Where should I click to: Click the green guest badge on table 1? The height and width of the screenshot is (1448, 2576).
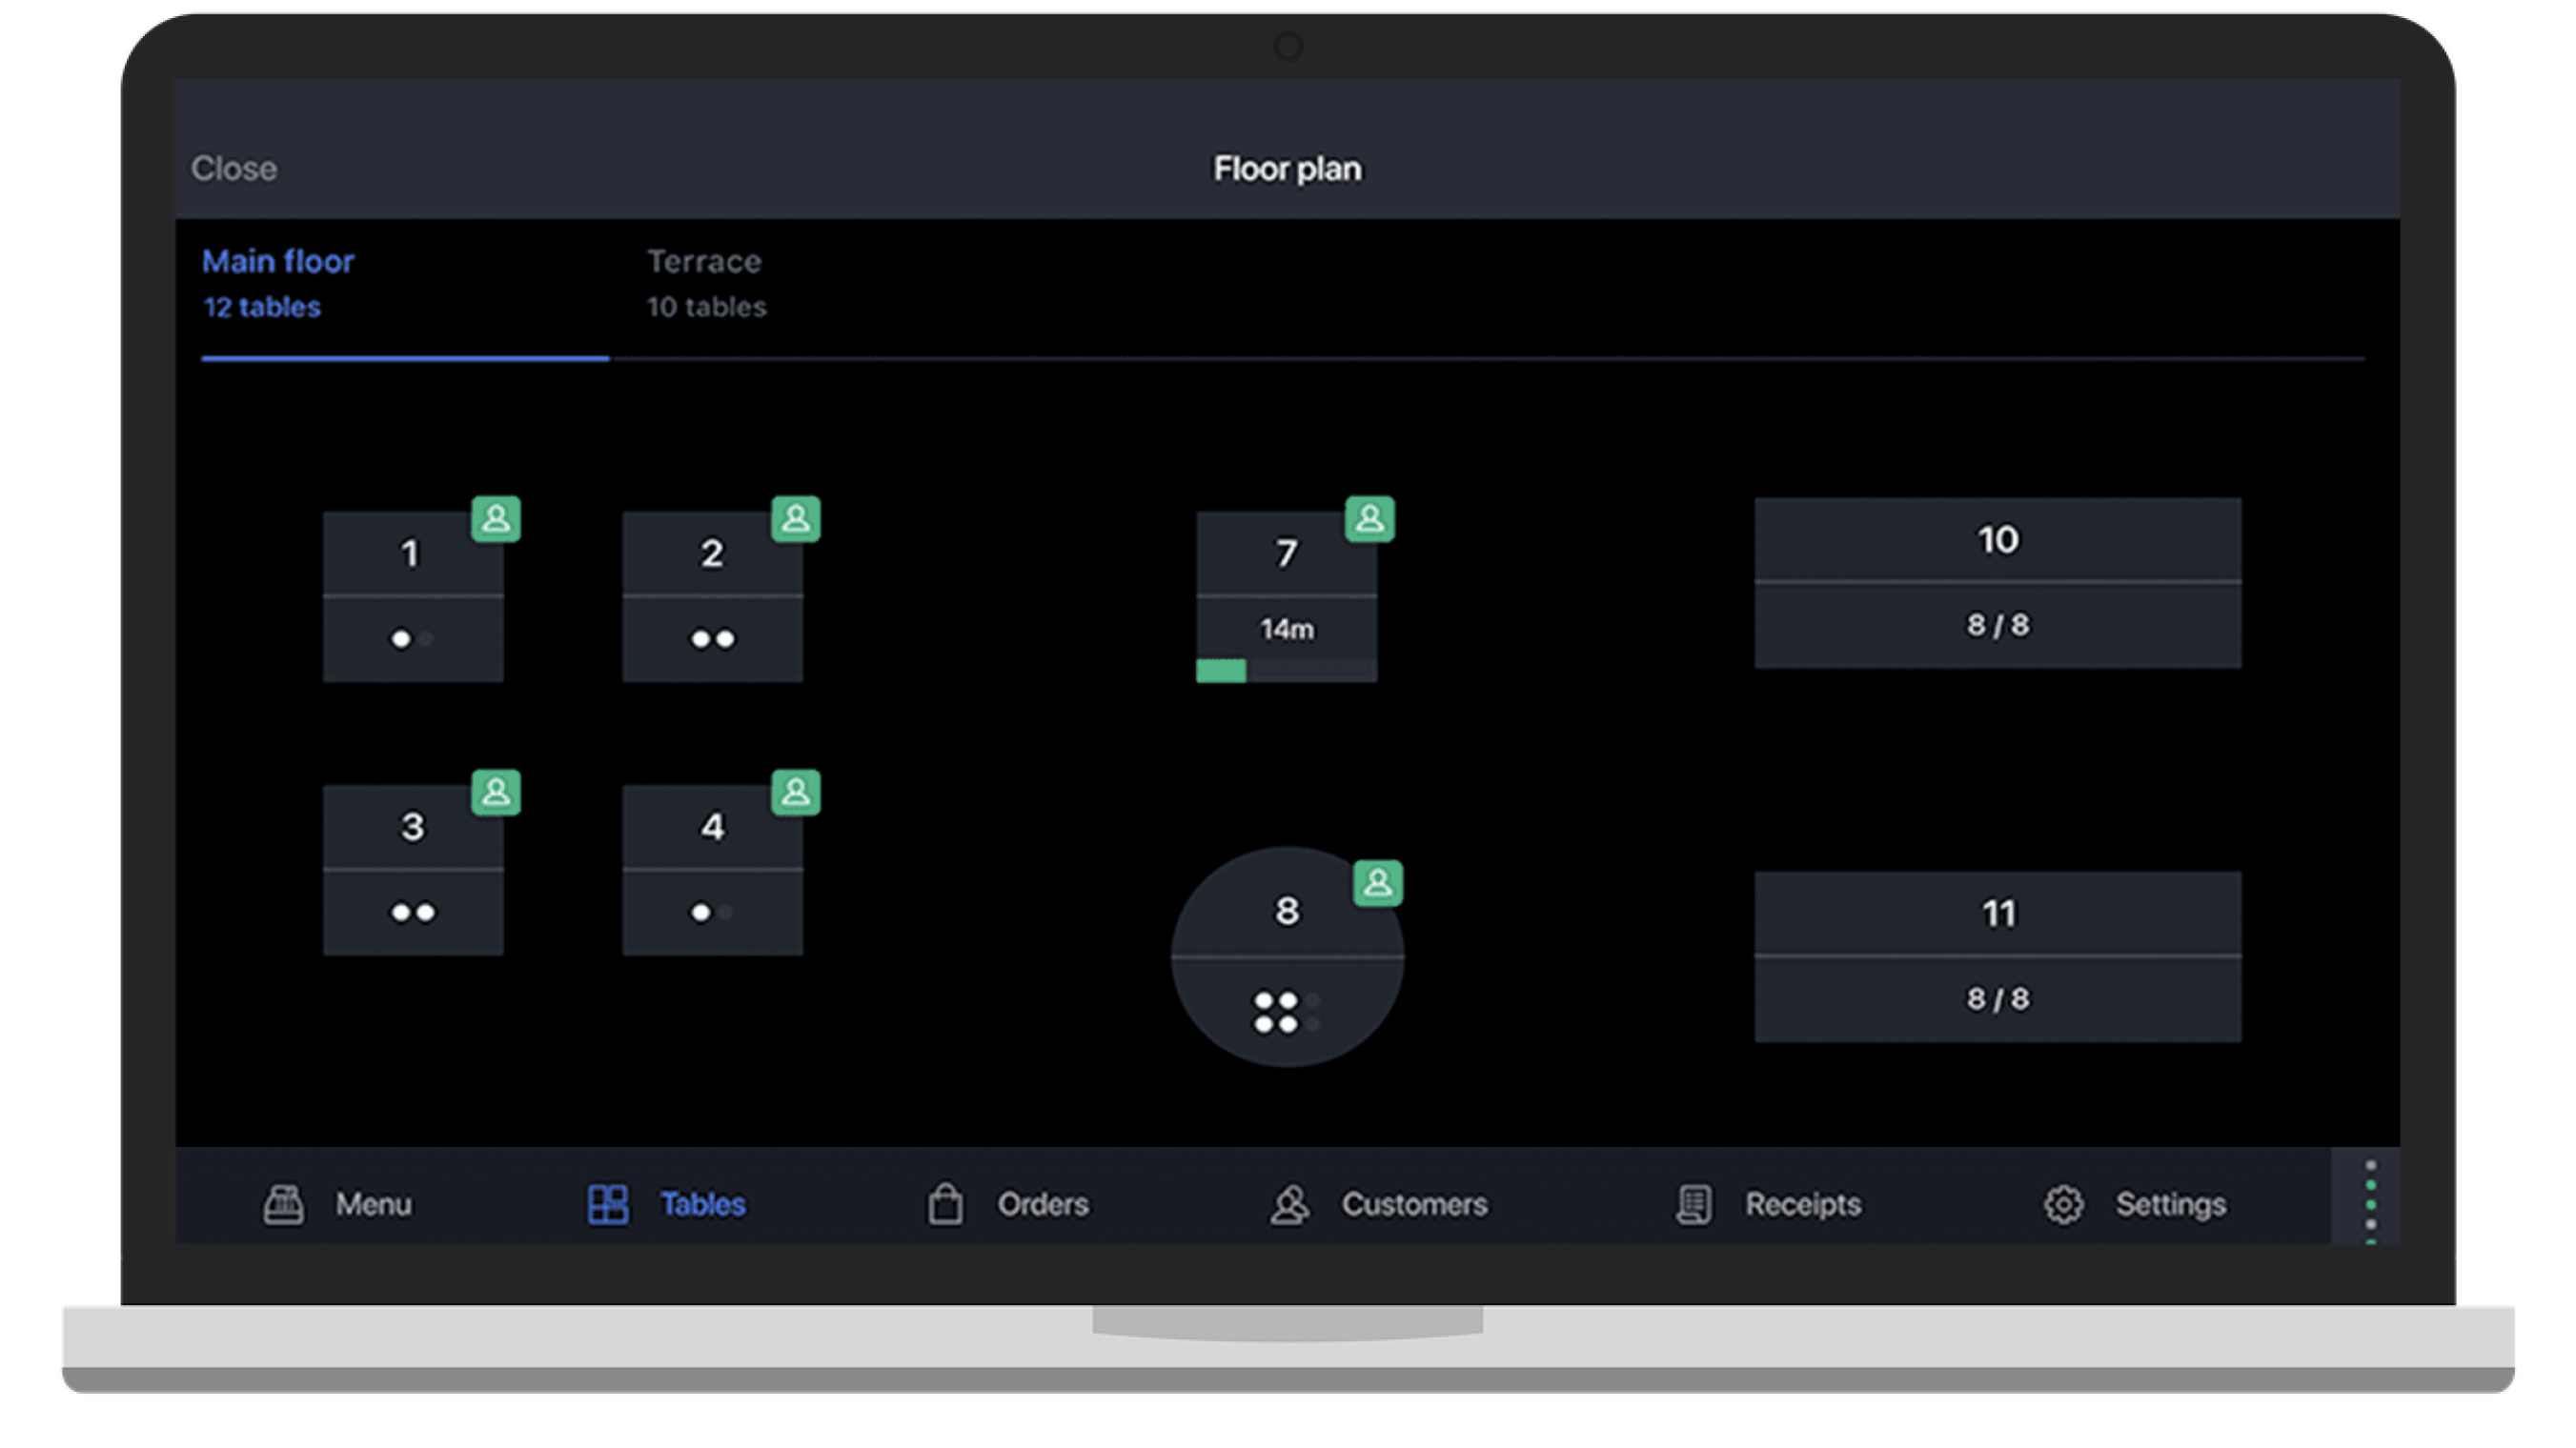(496, 518)
